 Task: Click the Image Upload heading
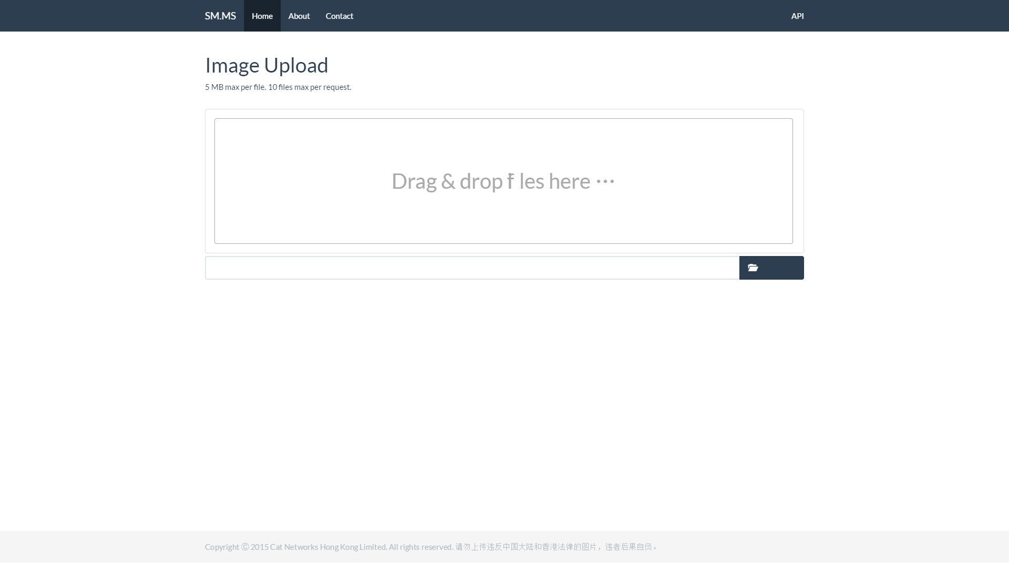[266, 65]
